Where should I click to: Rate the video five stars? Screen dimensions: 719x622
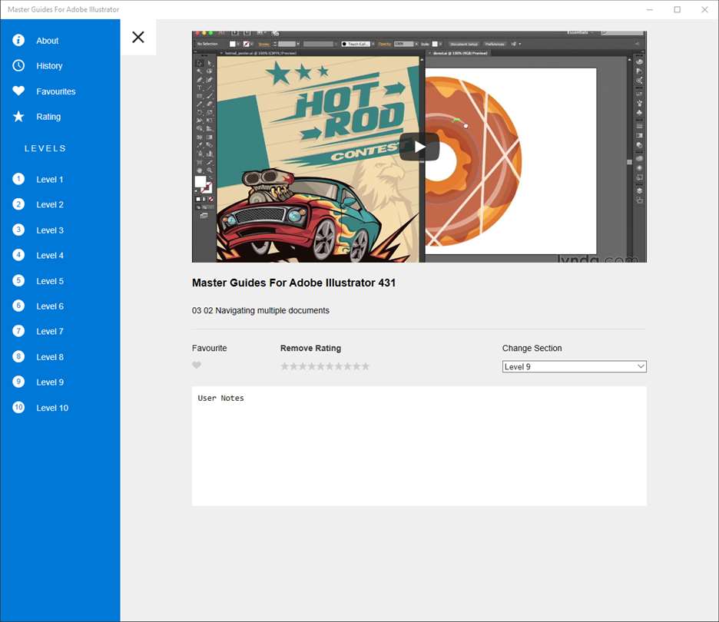click(x=320, y=366)
